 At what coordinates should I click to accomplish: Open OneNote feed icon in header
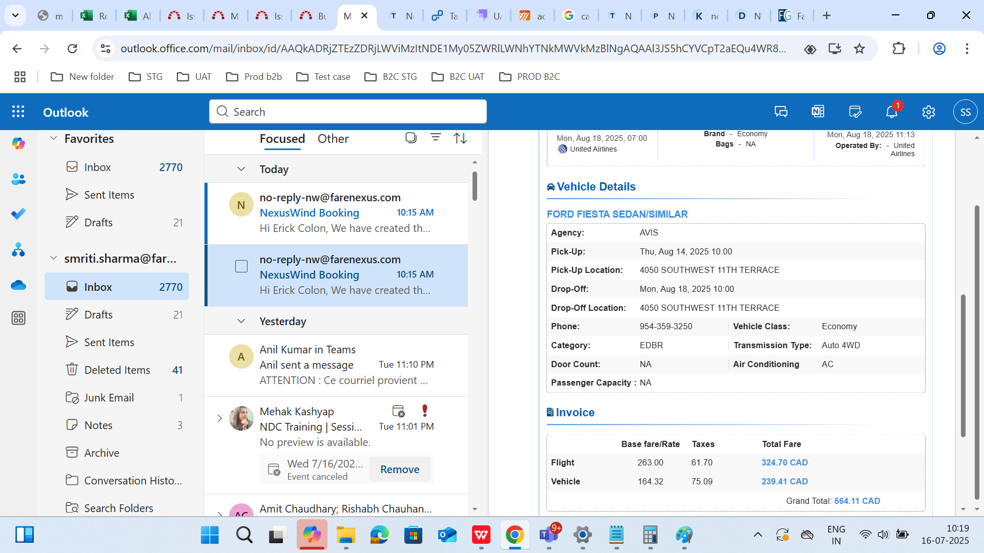tap(818, 112)
